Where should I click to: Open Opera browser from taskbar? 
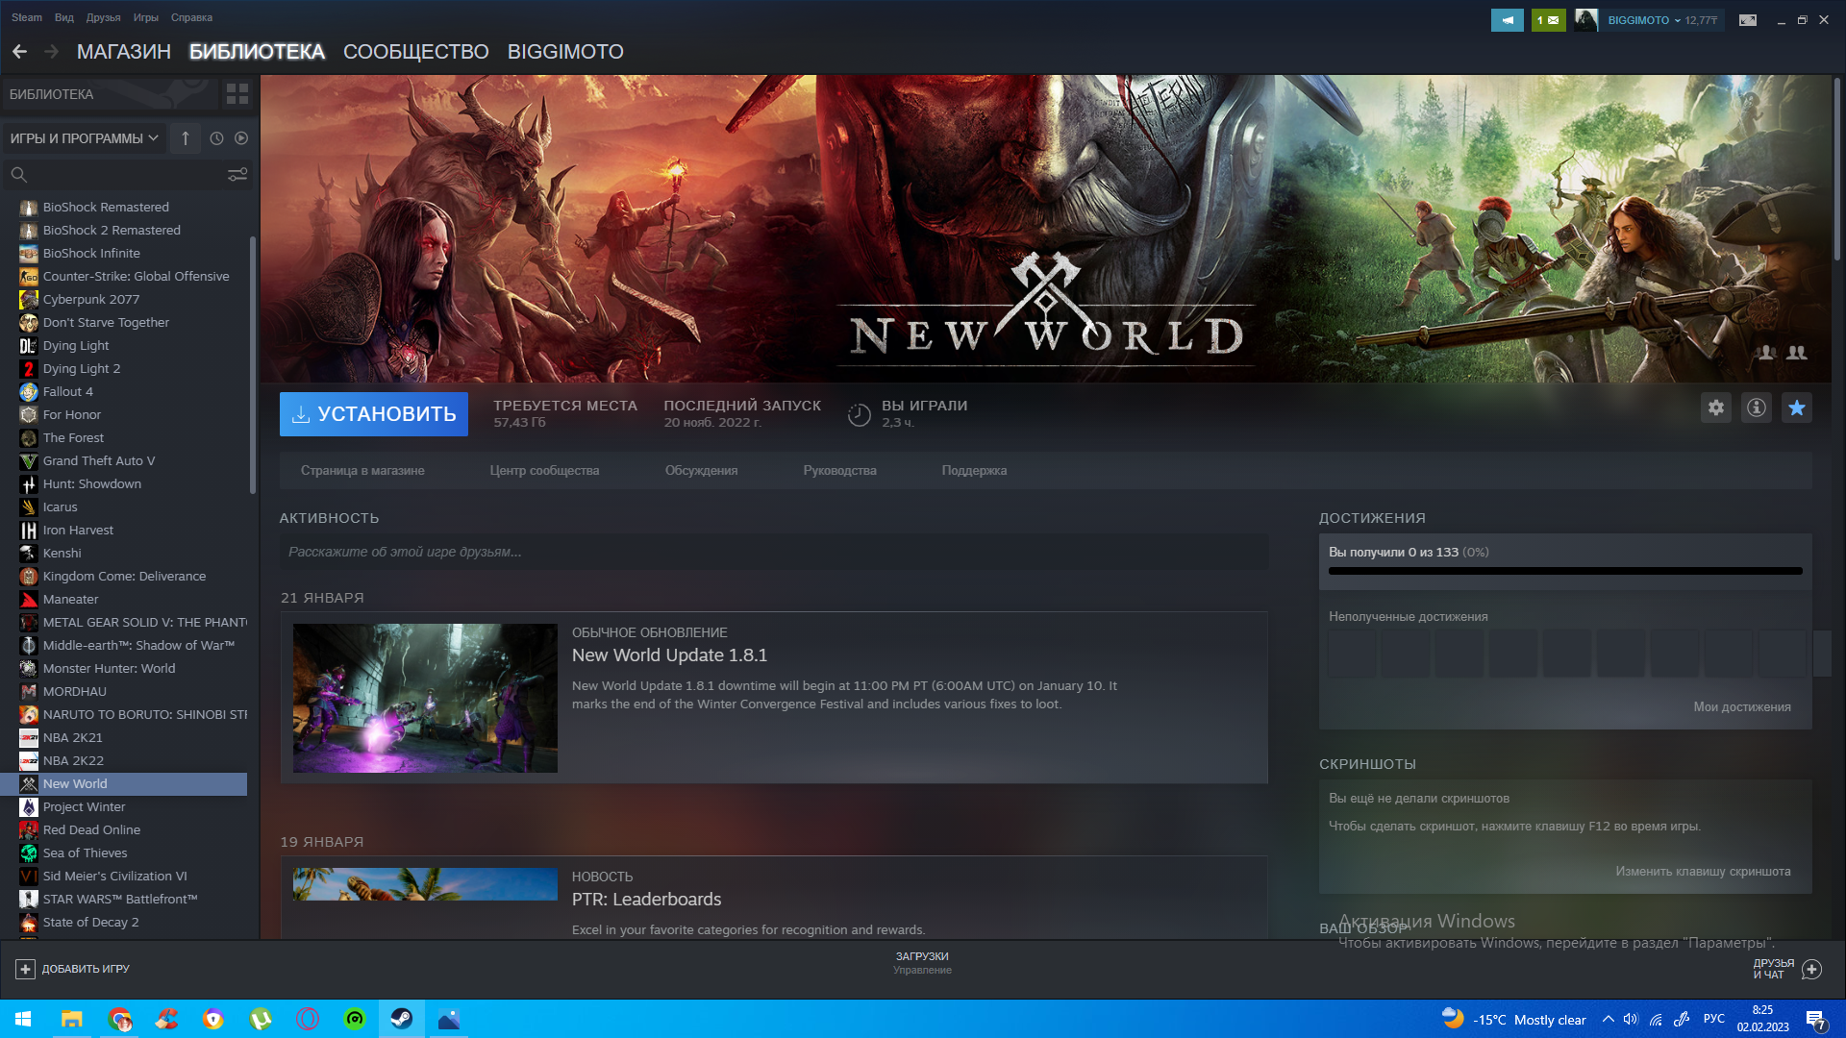click(x=308, y=1019)
